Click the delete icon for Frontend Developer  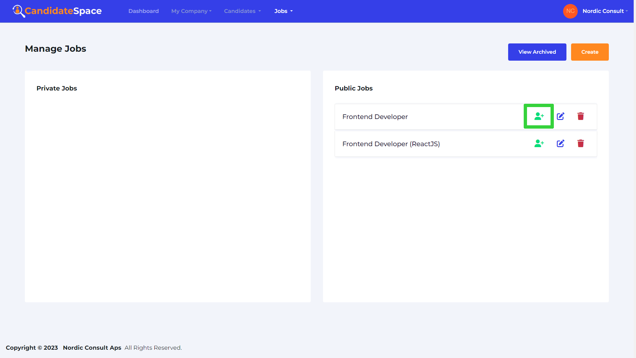(581, 116)
